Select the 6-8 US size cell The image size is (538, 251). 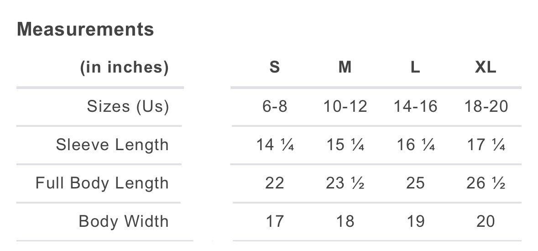point(274,106)
